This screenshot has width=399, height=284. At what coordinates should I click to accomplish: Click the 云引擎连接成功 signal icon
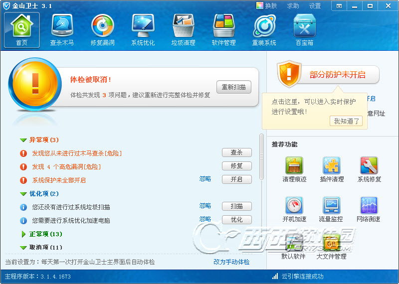pyautogui.click(x=275, y=276)
